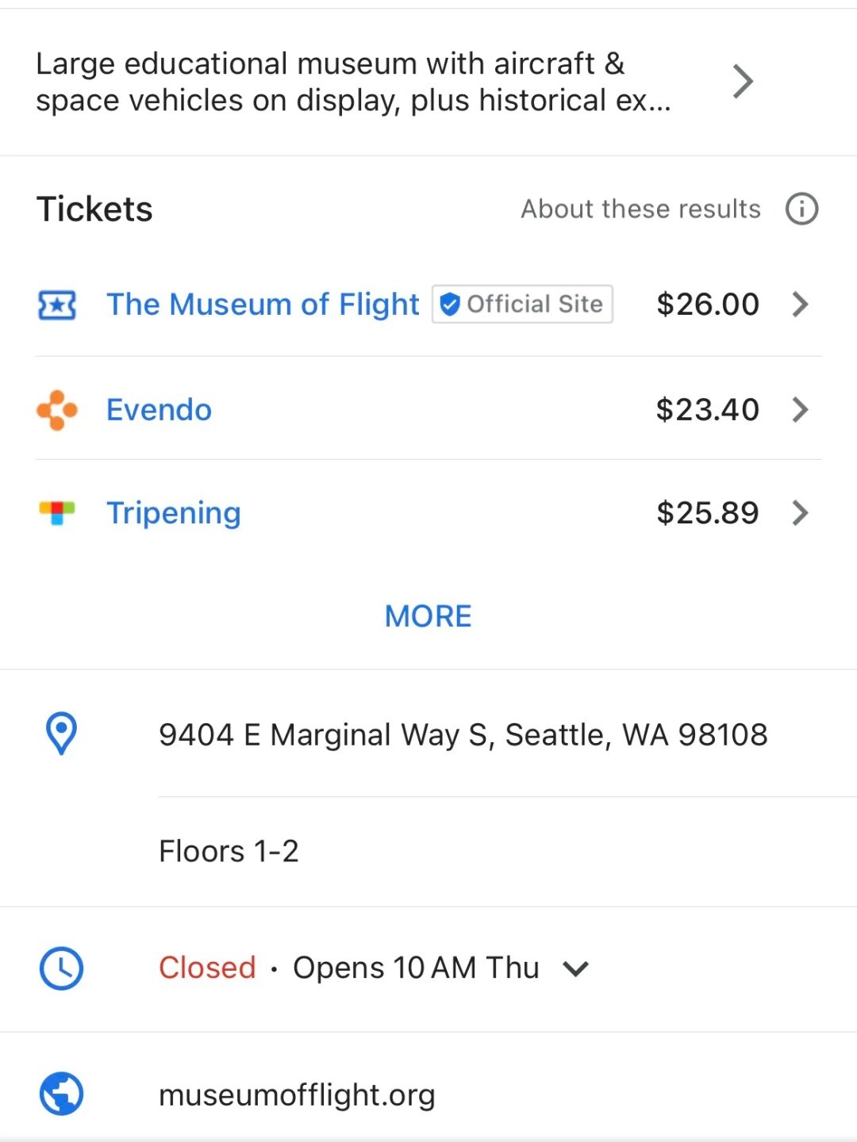Select the 9404 E Marginal Way address

click(463, 735)
